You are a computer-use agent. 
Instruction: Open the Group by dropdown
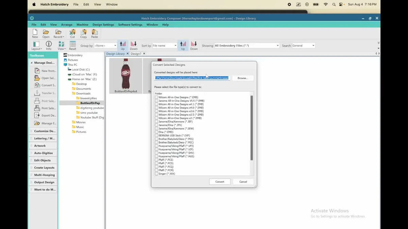coord(105,45)
